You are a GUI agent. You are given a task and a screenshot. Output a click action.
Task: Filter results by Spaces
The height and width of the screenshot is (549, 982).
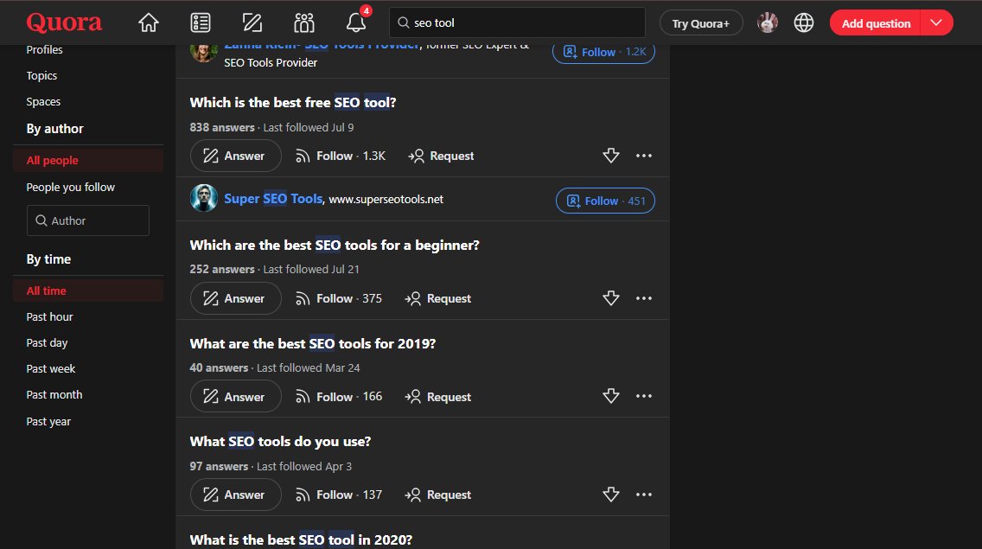point(43,101)
